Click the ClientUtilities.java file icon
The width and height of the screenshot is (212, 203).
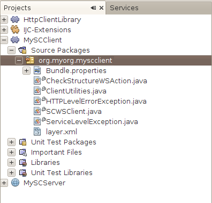click(37, 91)
